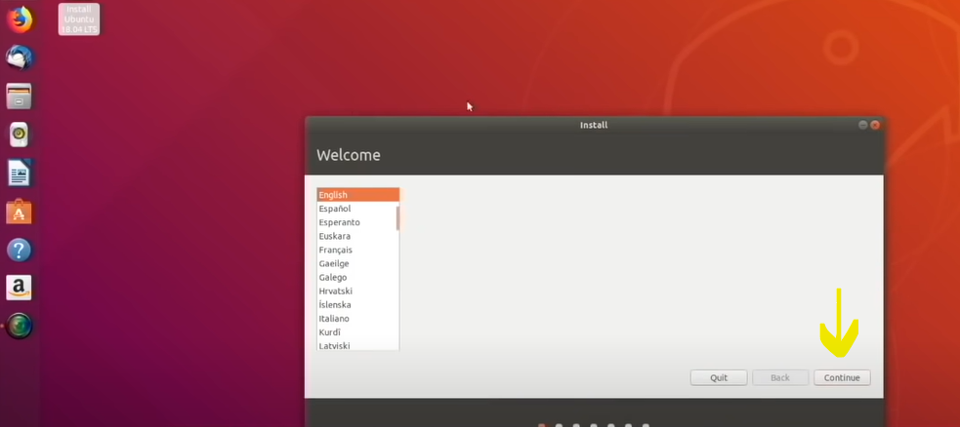
Task: Select Français in the language list
Action: pos(358,250)
